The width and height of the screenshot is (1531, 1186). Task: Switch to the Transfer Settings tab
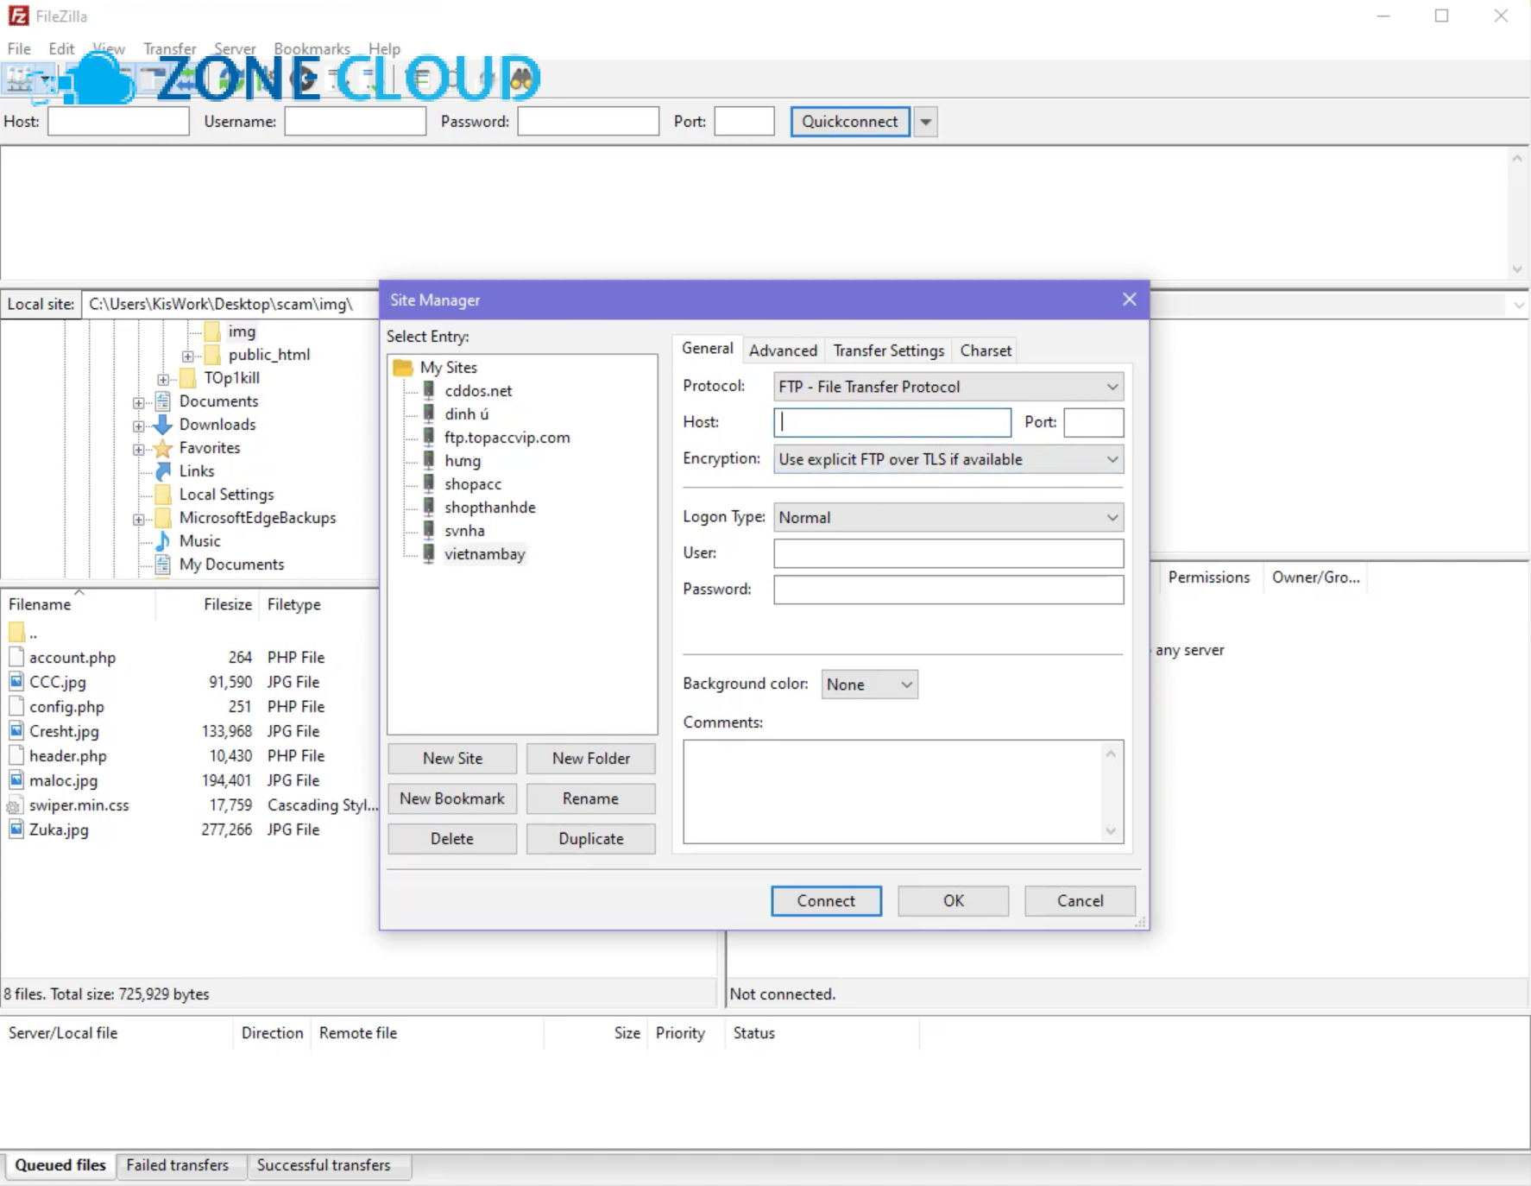pos(889,350)
